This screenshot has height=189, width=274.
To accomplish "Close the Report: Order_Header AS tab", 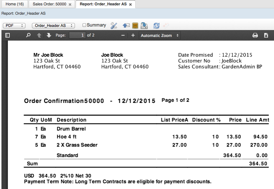I will pyautogui.click(x=131, y=5).
